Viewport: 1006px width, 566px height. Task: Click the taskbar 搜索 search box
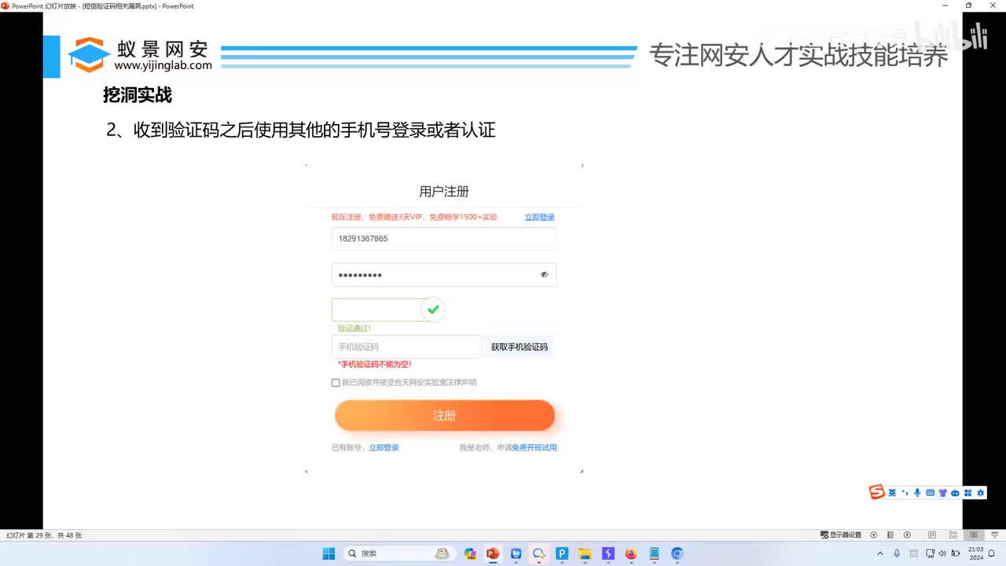401,553
